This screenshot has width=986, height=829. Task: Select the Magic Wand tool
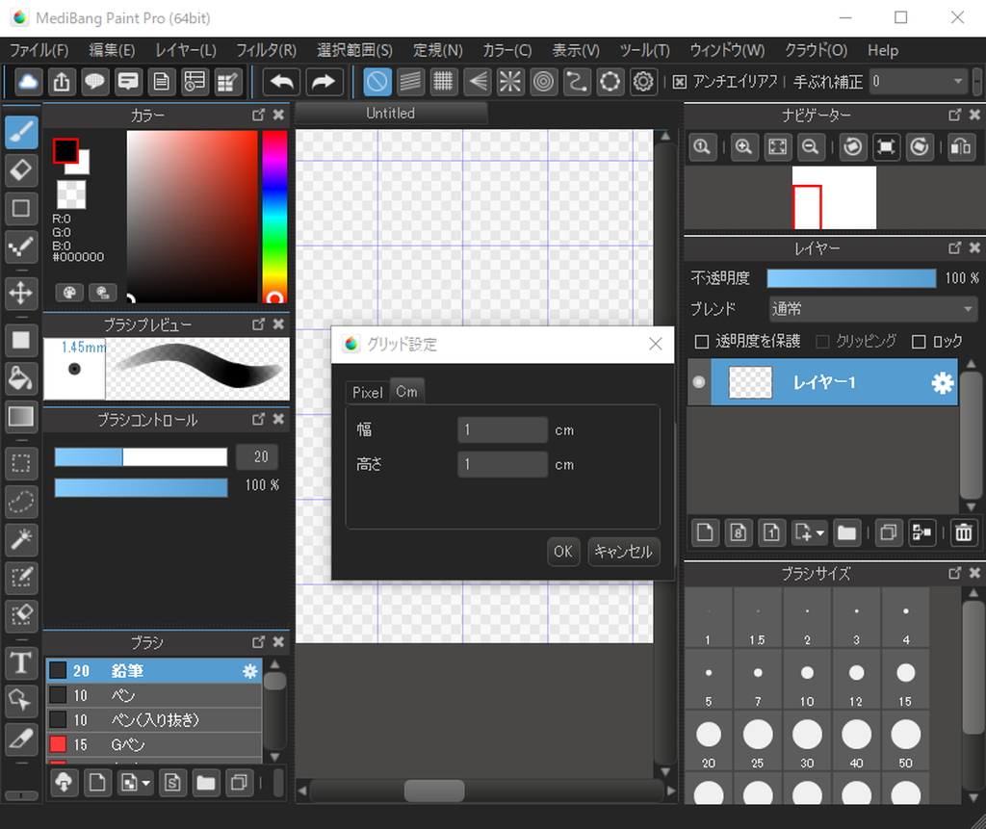[x=21, y=539]
